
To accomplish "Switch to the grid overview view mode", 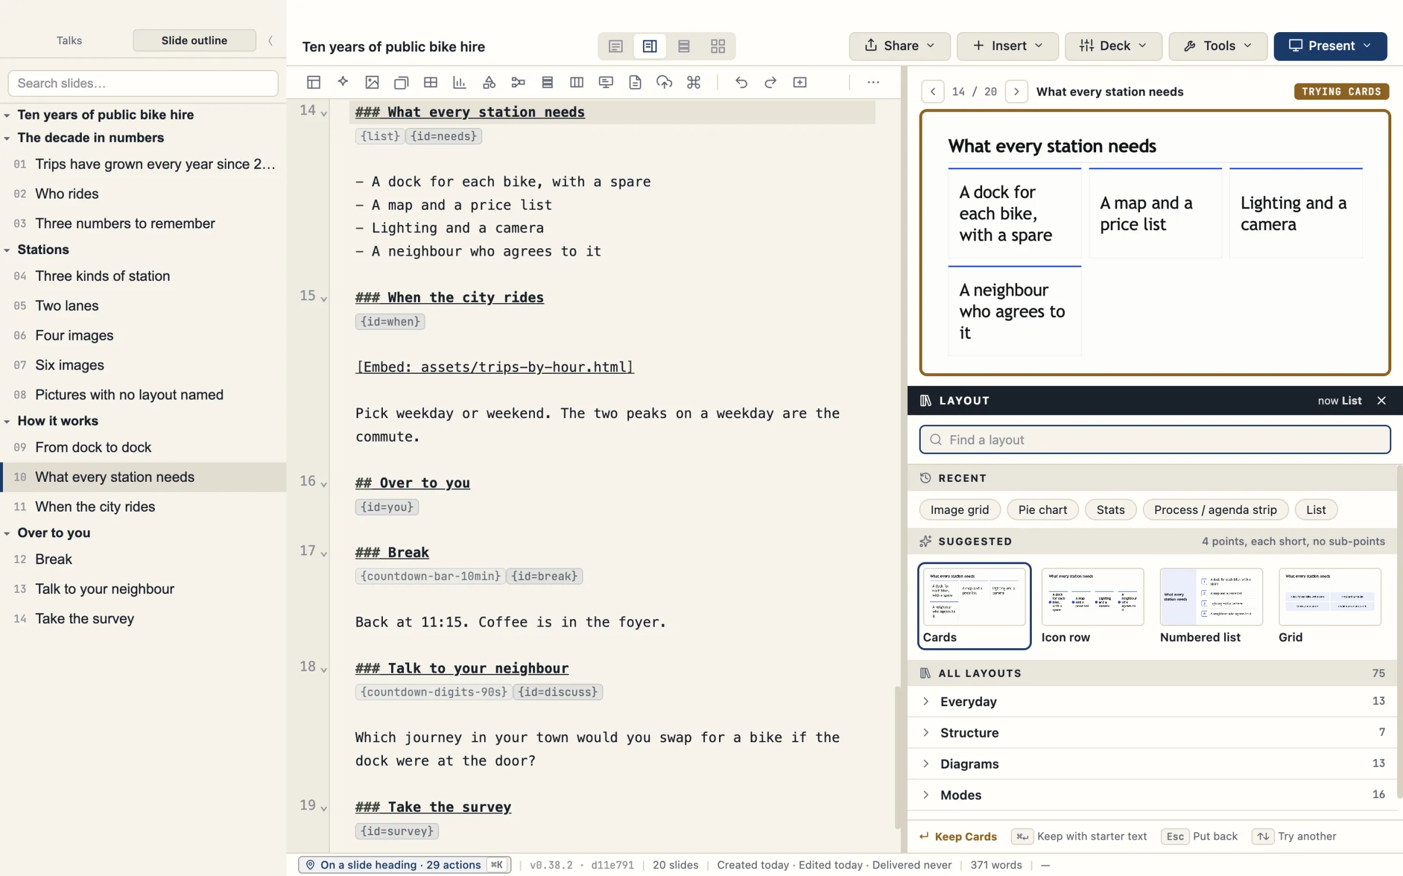I will 718,46.
